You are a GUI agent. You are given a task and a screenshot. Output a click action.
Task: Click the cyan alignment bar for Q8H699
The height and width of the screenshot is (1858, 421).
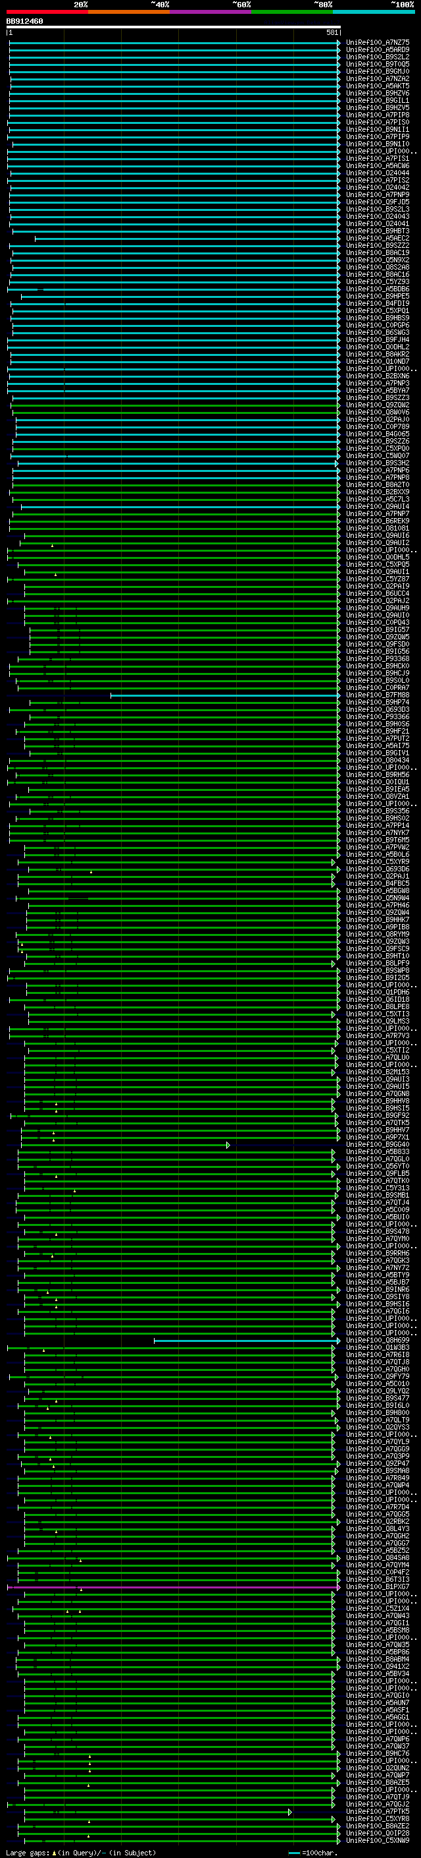pos(246,1340)
